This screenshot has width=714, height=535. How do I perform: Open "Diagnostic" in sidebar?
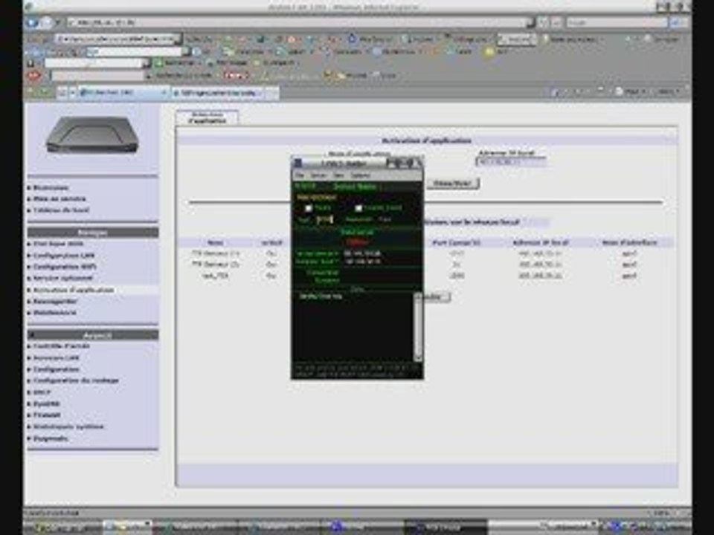click(x=51, y=438)
